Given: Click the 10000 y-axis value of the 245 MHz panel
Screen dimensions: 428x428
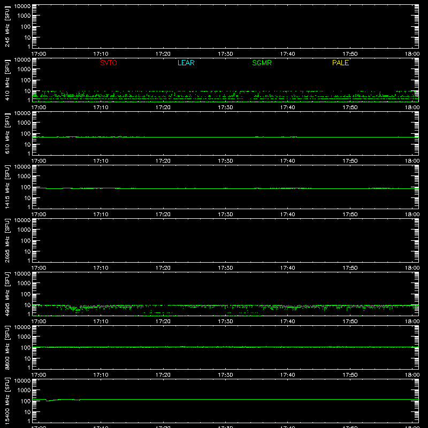Looking at the screenshot, I should [x=22, y=6].
